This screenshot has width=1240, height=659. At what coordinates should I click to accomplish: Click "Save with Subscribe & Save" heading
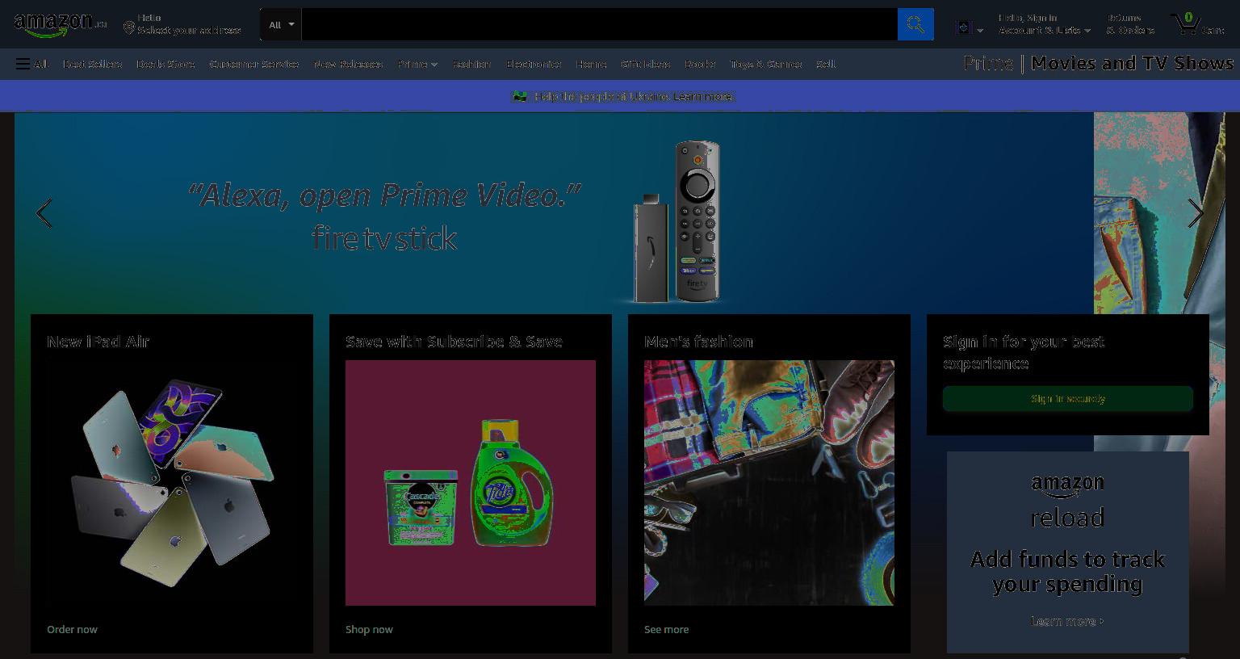(x=454, y=342)
